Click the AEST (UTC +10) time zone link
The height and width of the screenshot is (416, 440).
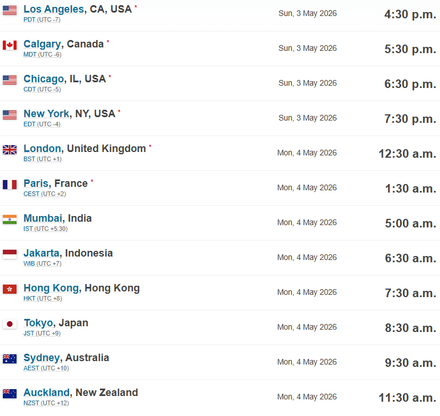[x=46, y=368]
